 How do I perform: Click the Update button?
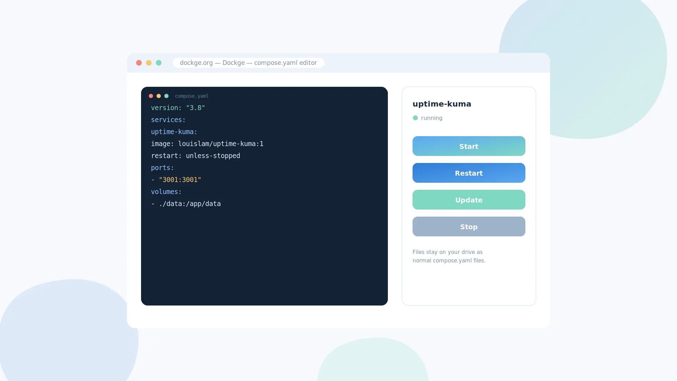pyautogui.click(x=469, y=200)
